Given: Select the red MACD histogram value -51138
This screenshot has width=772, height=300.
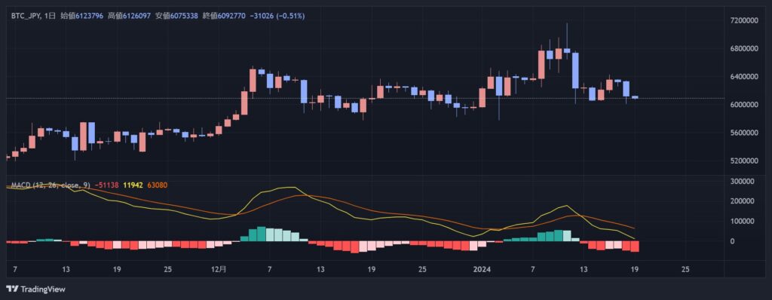Looking at the screenshot, I should [107, 185].
